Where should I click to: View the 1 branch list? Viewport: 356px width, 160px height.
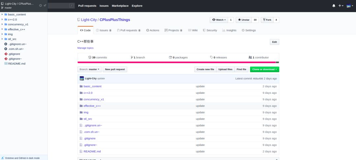coord(138,58)
